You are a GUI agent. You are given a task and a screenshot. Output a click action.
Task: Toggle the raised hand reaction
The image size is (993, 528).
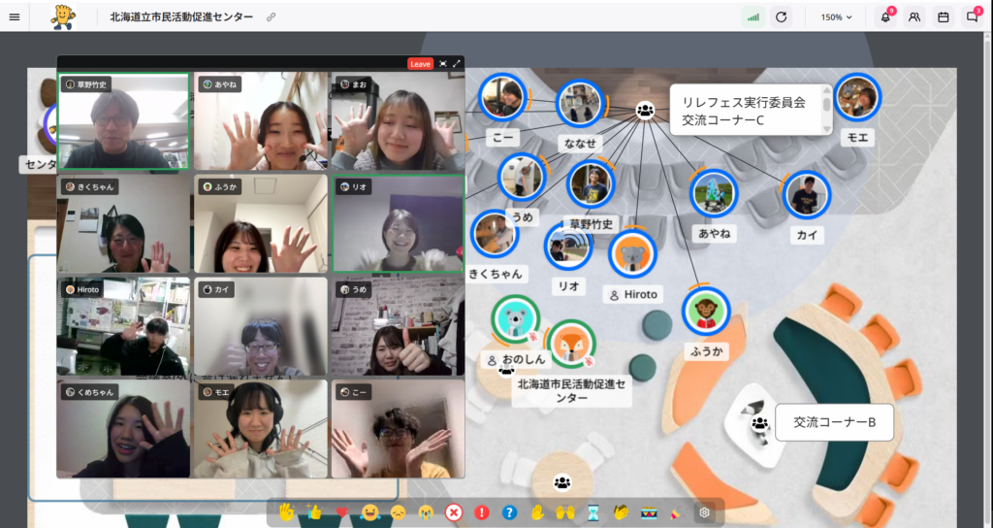pyautogui.click(x=537, y=512)
